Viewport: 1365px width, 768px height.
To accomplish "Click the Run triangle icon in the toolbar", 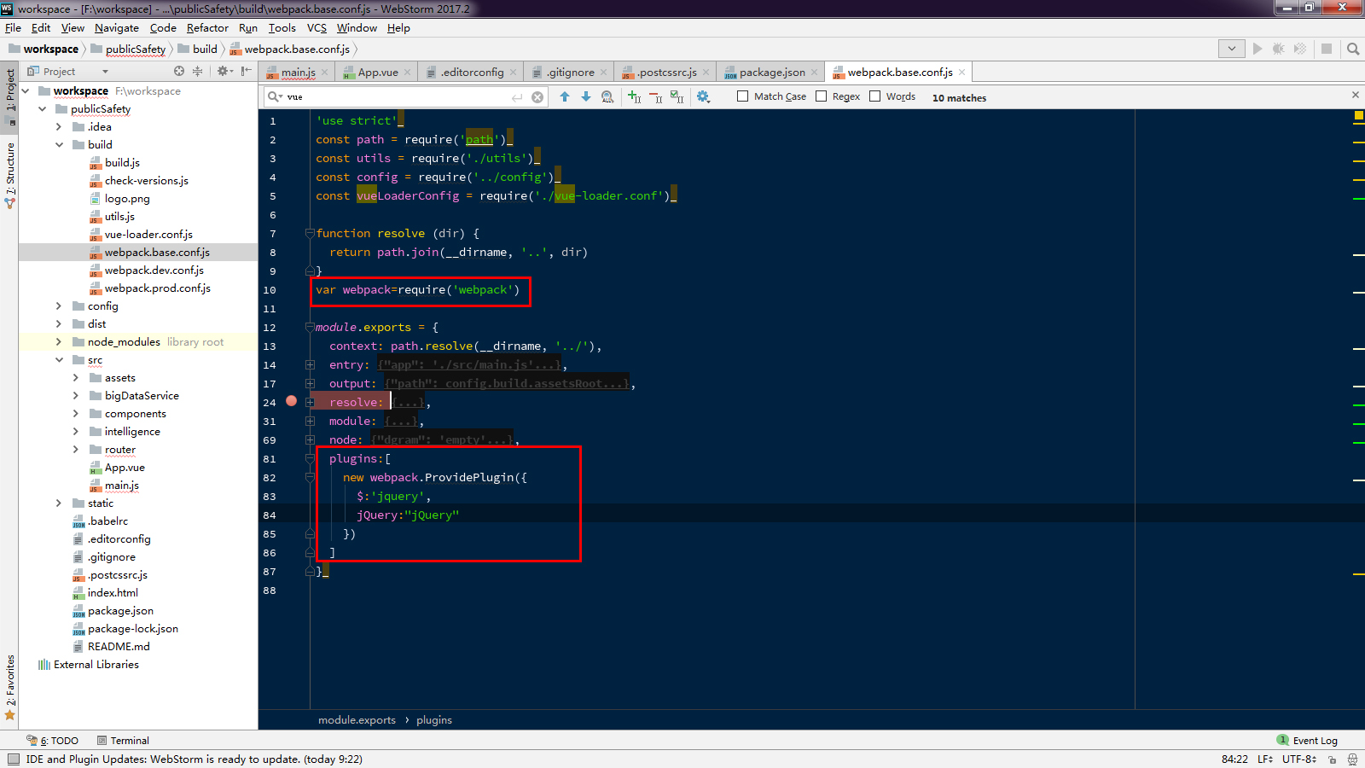I will click(1257, 49).
